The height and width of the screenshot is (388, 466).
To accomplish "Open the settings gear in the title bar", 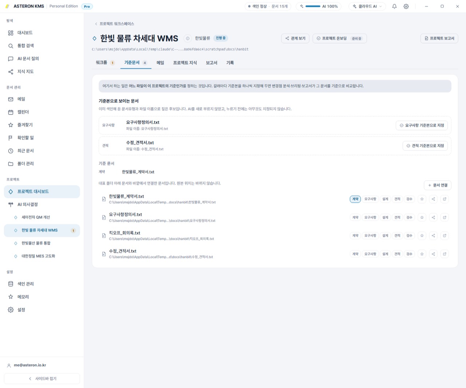I will point(406,6).
